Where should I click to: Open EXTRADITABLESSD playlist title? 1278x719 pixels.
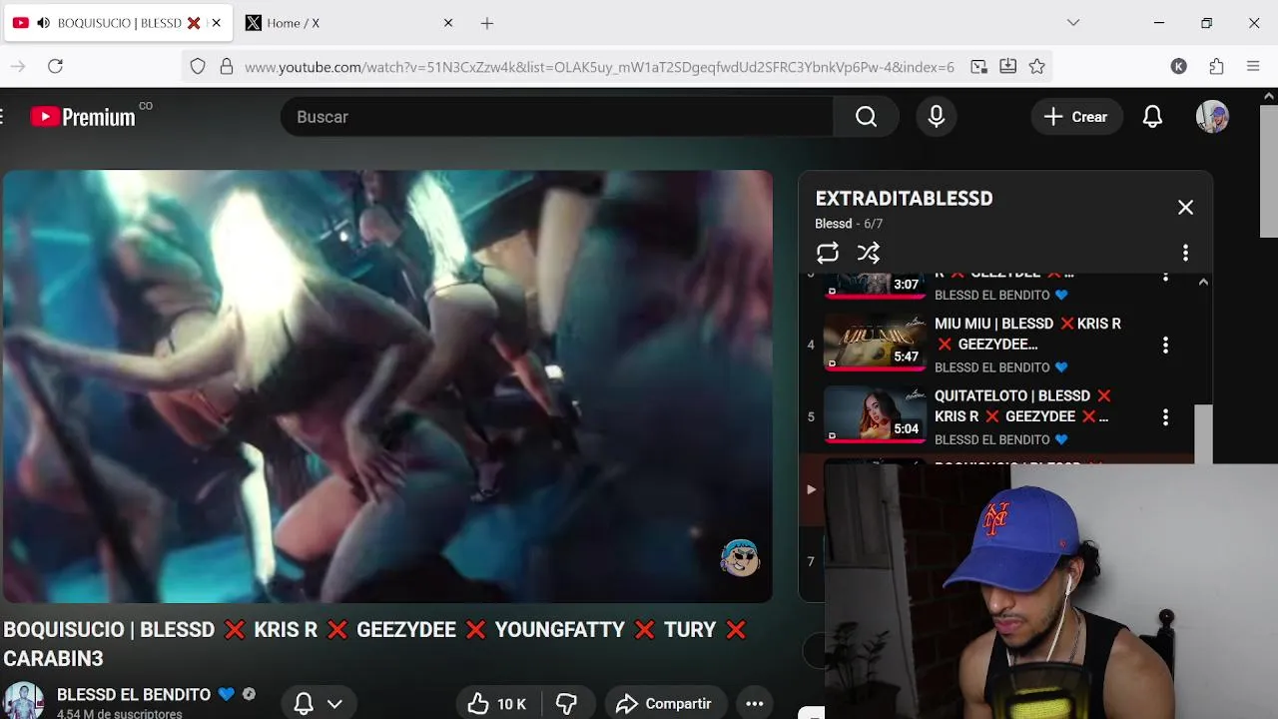(904, 198)
